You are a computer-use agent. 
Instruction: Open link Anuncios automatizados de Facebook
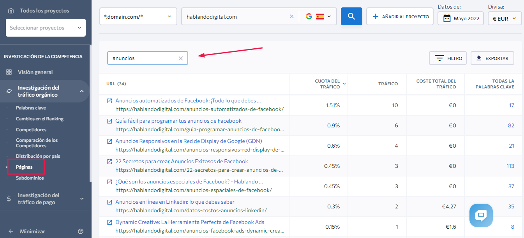[x=188, y=100]
